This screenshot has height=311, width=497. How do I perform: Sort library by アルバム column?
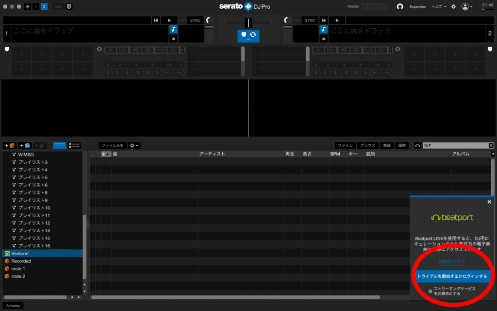point(461,154)
